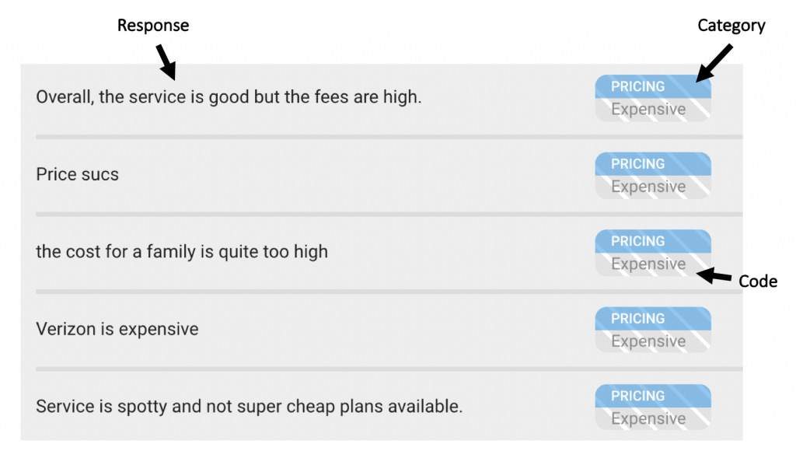796x465 pixels.
Task: Select 'the cost for a family' response
Action: 182,252
